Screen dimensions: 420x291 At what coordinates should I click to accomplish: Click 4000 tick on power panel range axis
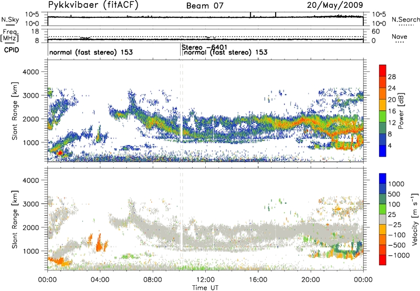pos(31,72)
